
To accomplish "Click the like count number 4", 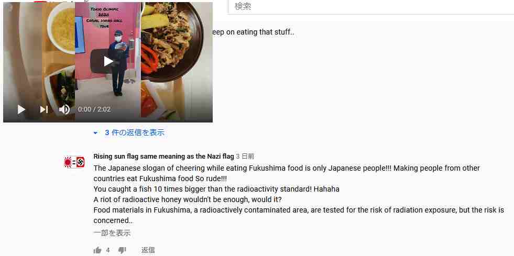I will pos(108,250).
